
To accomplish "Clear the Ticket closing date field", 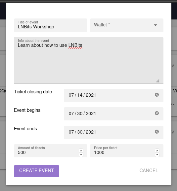I will click(x=157, y=95).
